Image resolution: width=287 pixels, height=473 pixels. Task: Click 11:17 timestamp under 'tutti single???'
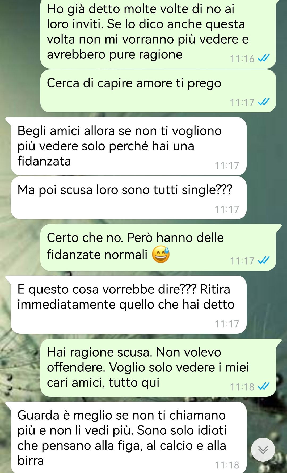coord(227,209)
